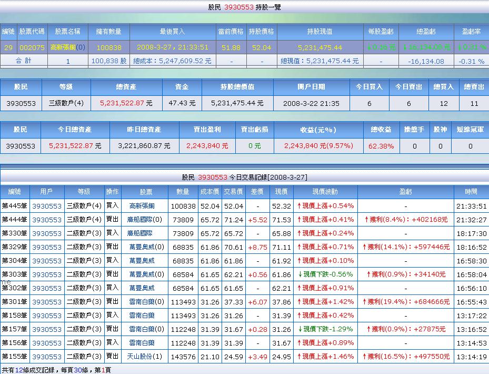Open 雲南白藥 stock link in row 第156筆
This screenshot has width=489, height=374.
click(142, 343)
